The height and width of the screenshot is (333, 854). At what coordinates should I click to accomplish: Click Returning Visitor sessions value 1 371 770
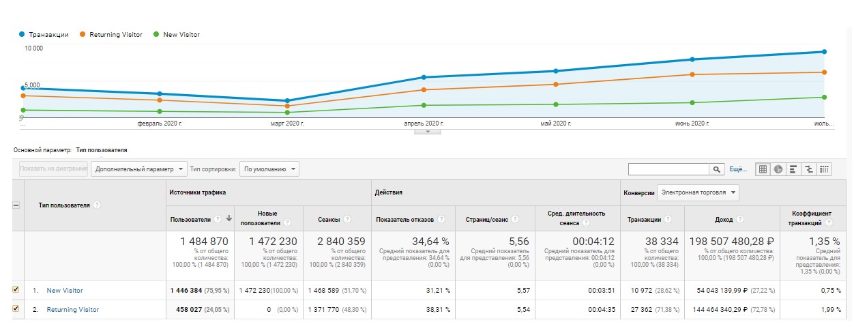point(323,310)
